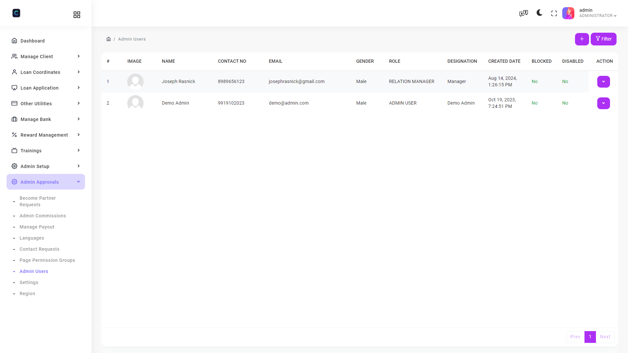The width and height of the screenshot is (628, 353).
Task: Click the Filter button
Action: (603, 39)
